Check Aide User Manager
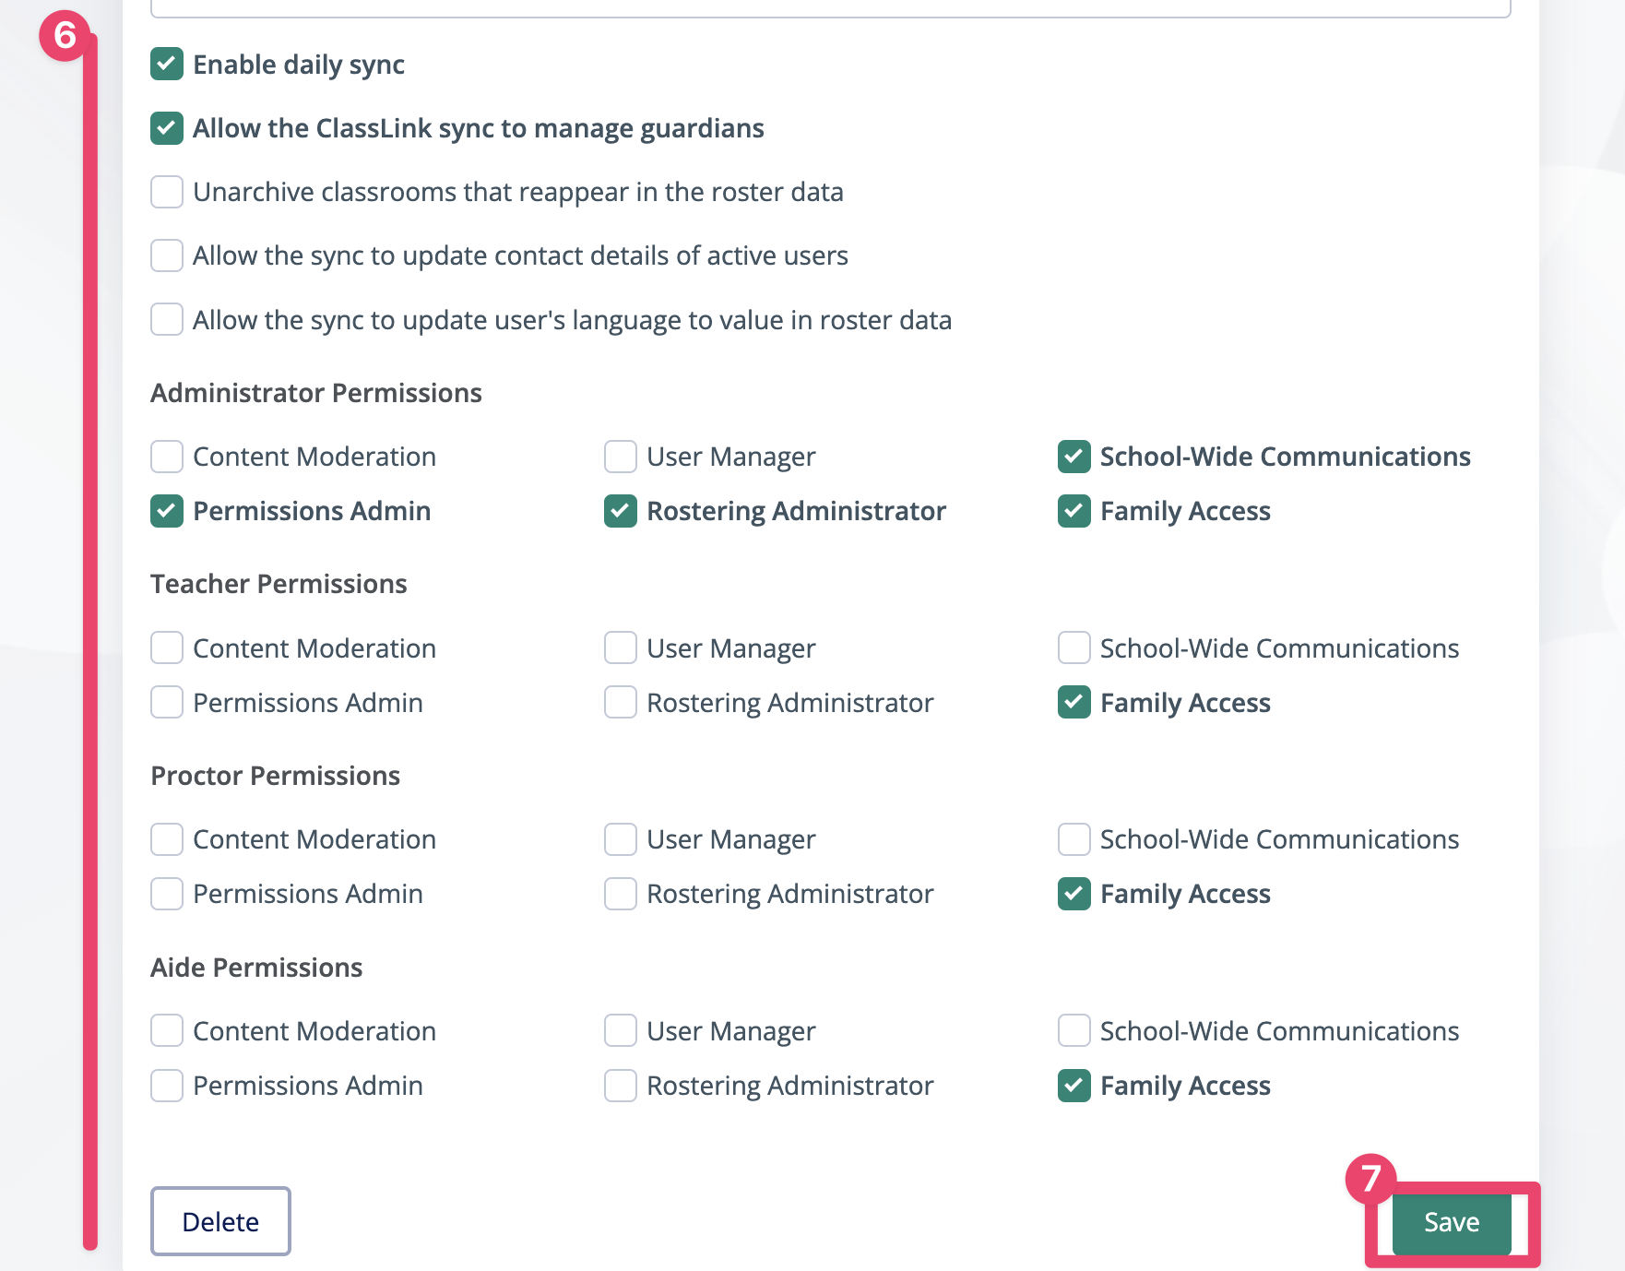Viewport: 1625px width, 1271px height. (621, 1031)
